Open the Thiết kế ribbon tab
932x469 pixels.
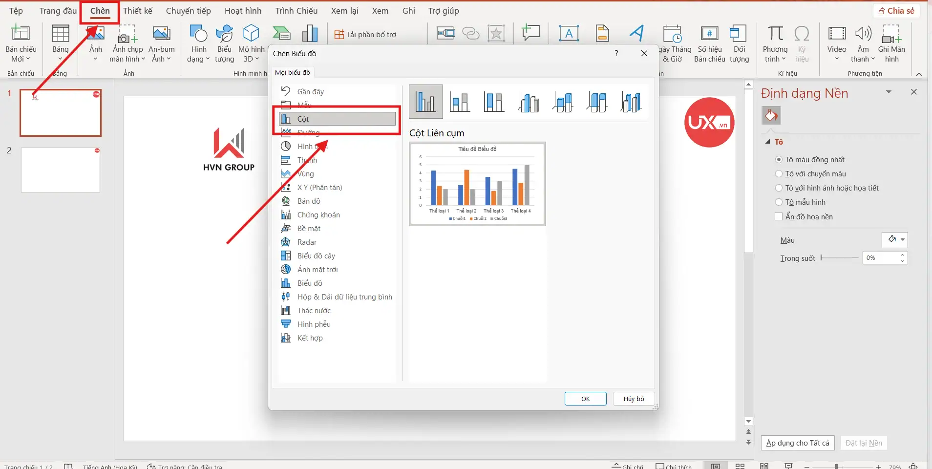(138, 11)
